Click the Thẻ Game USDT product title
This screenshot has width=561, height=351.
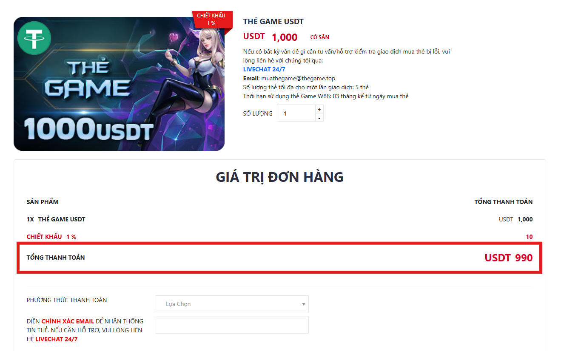coord(273,22)
